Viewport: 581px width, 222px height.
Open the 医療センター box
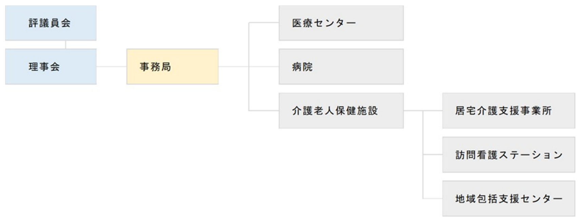[x=341, y=23]
